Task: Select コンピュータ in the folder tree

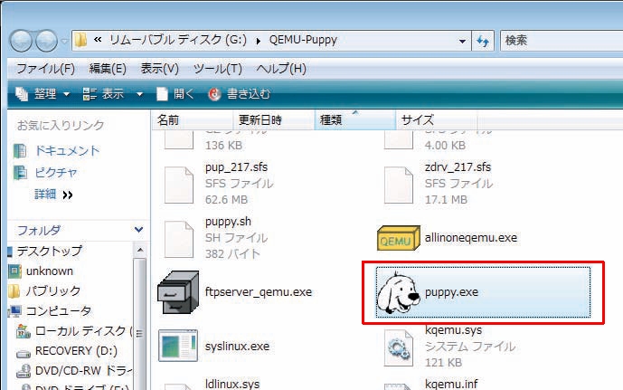Action: pyautogui.click(x=59, y=311)
